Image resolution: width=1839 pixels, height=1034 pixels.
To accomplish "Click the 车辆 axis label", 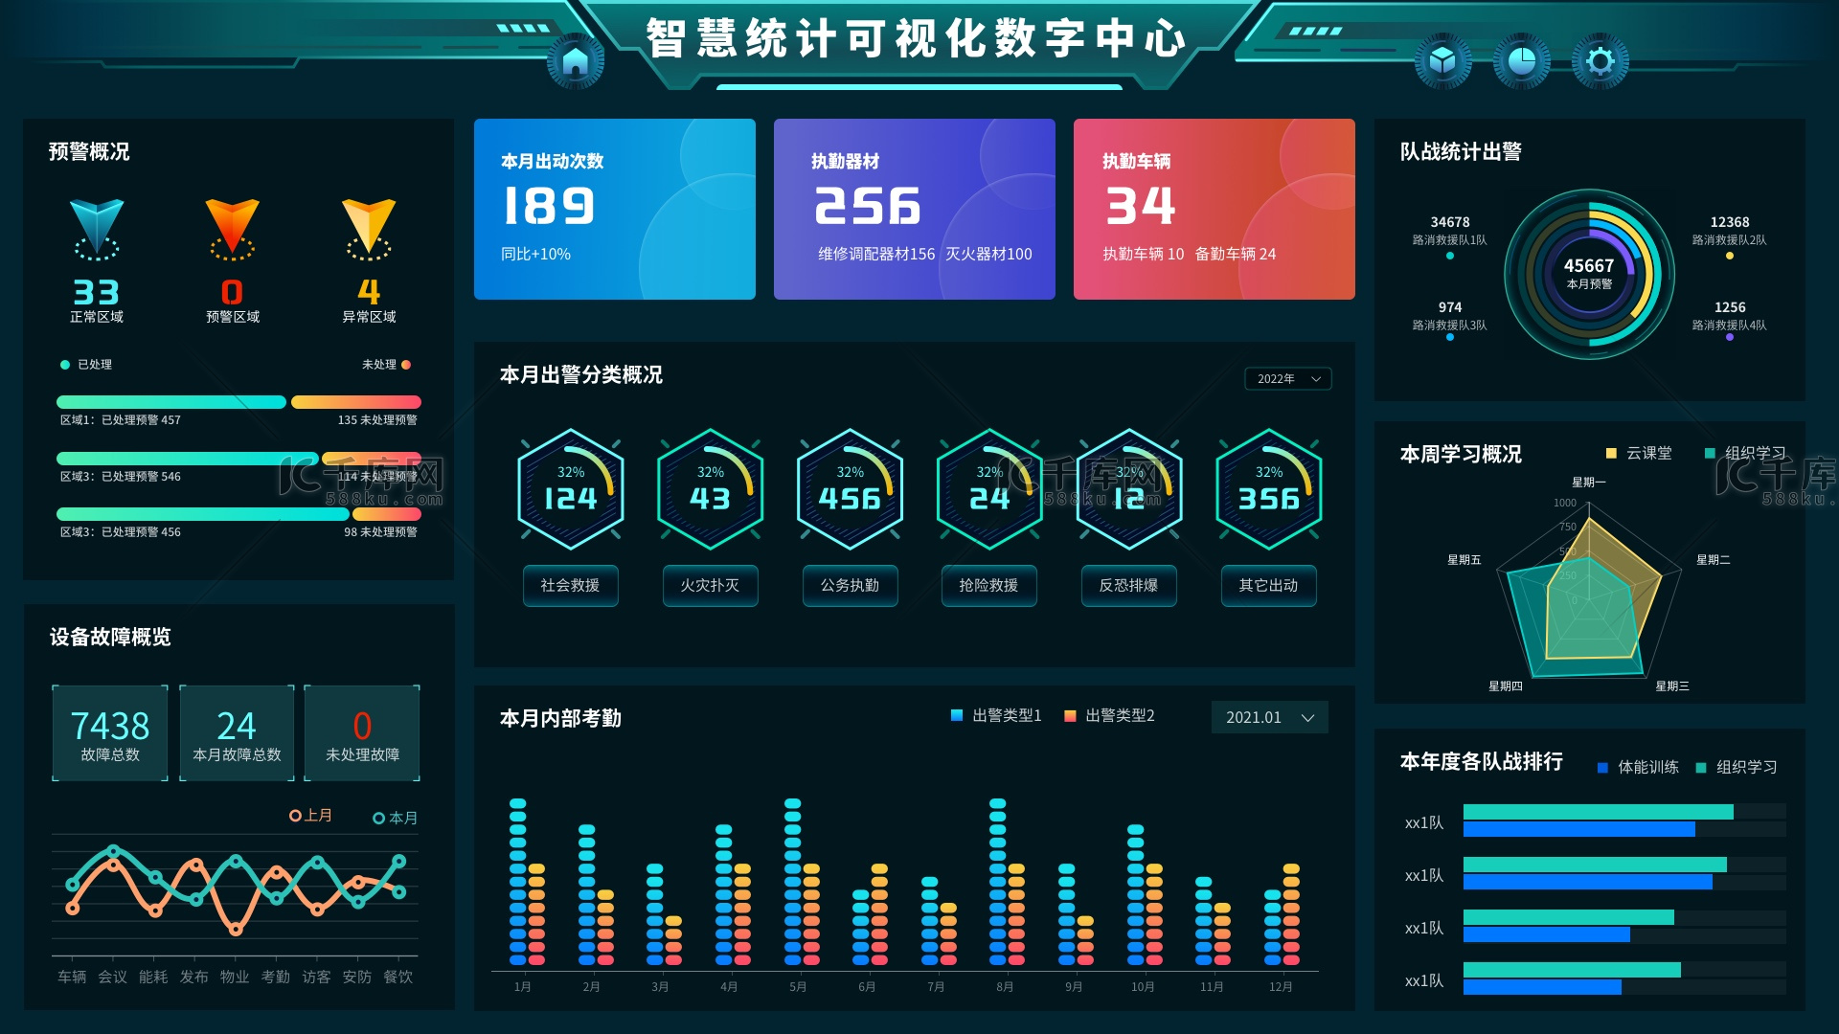I will click(x=72, y=977).
